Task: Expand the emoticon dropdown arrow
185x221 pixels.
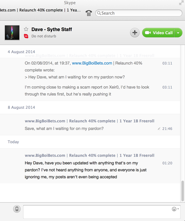Action: coord(178,209)
